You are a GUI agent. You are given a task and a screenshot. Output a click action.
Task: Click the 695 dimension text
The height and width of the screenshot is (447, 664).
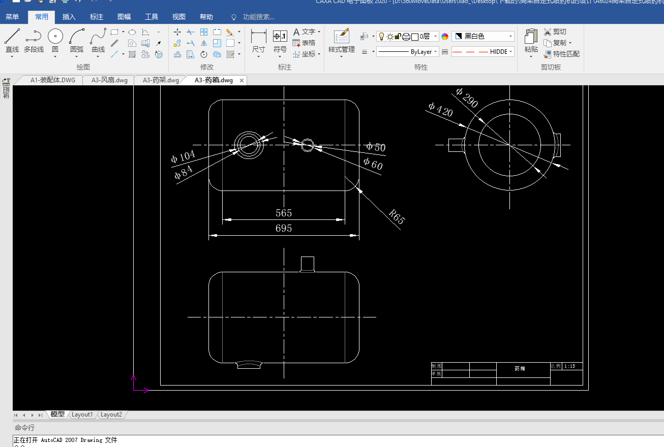[284, 229]
